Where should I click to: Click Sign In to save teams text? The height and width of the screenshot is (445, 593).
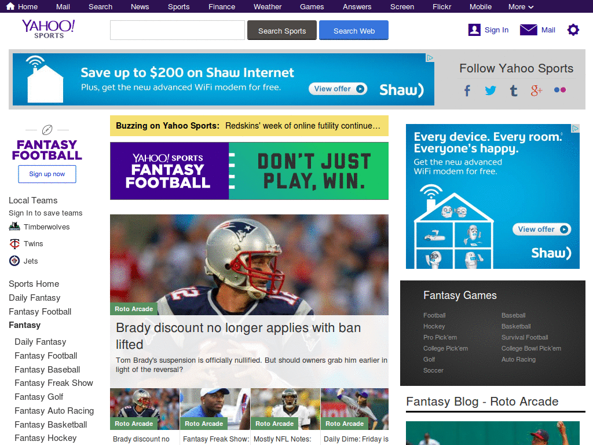[45, 213]
